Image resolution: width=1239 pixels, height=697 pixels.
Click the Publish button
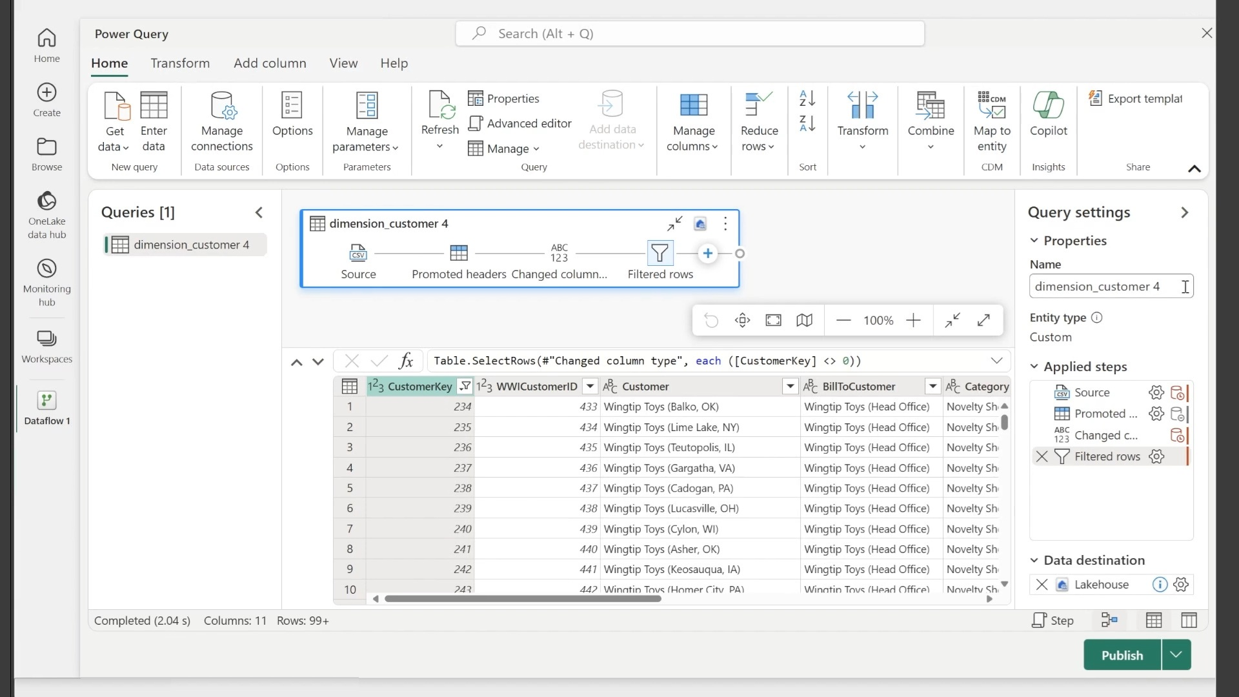pyautogui.click(x=1122, y=654)
